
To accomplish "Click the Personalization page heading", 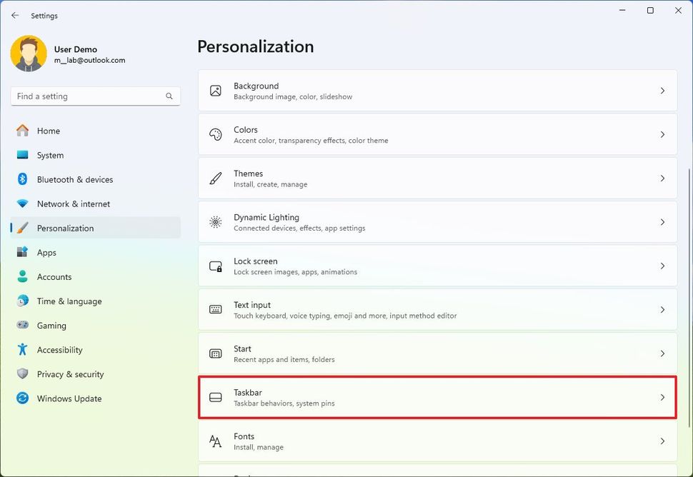I will pyautogui.click(x=256, y=46).
